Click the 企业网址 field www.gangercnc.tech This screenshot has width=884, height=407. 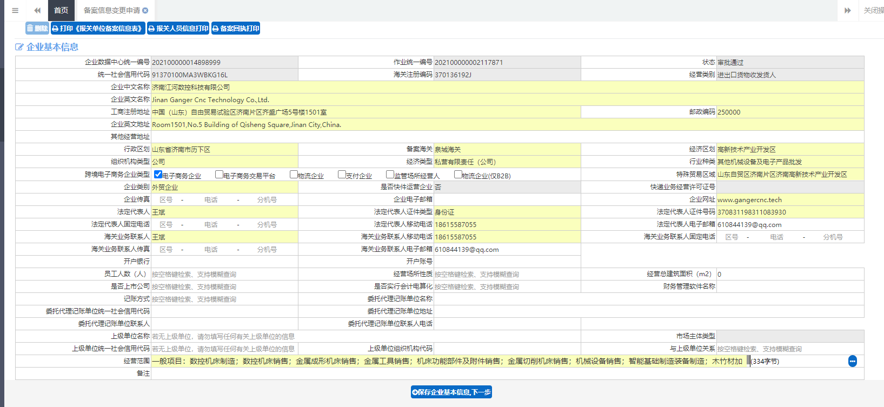(x=790, y=199)
